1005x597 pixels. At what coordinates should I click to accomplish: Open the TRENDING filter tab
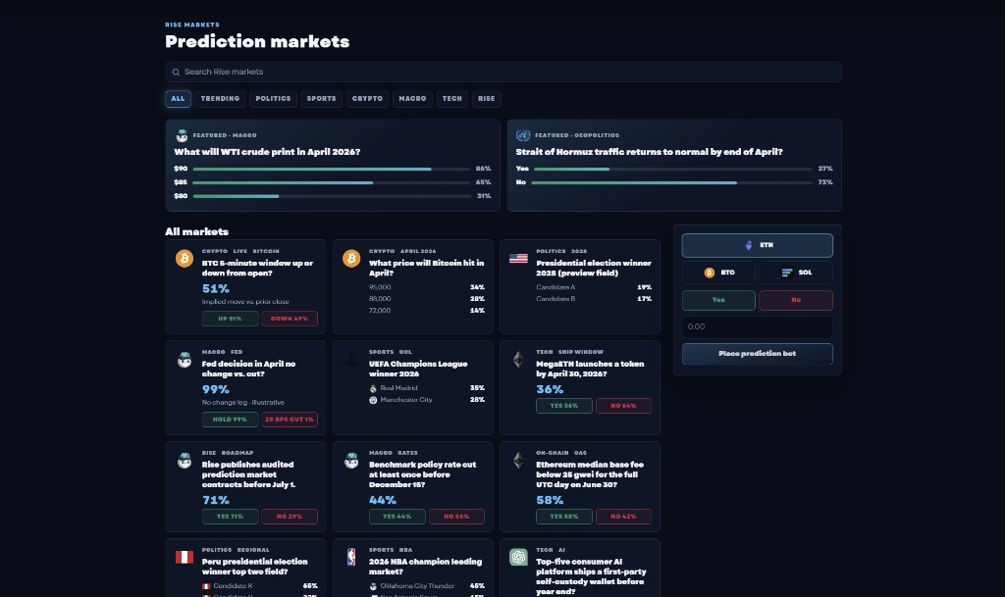(220, 99)
